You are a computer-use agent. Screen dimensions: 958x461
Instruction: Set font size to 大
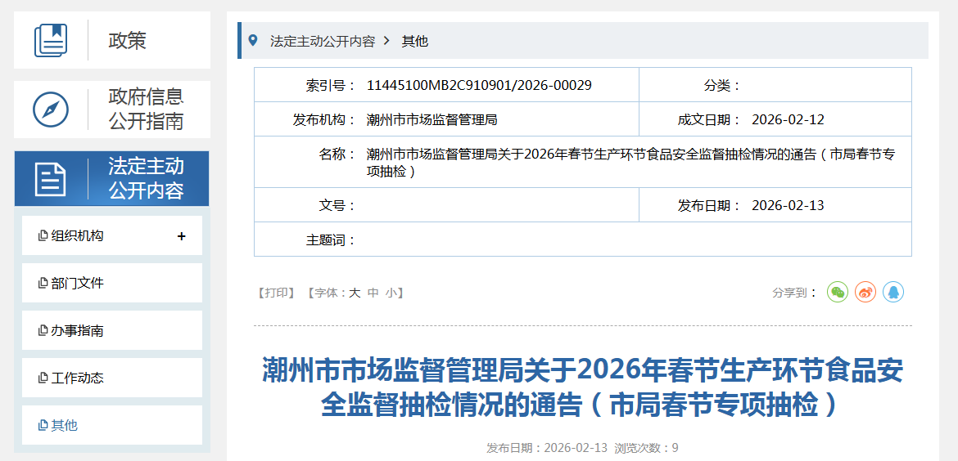pyautogui.click(x=355, y=293)
